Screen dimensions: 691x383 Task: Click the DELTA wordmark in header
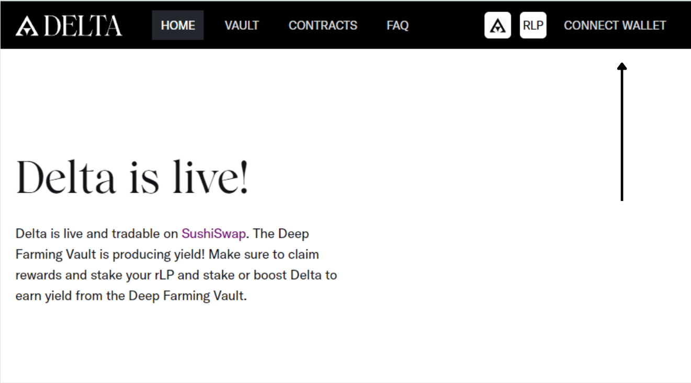pos(83,26)
